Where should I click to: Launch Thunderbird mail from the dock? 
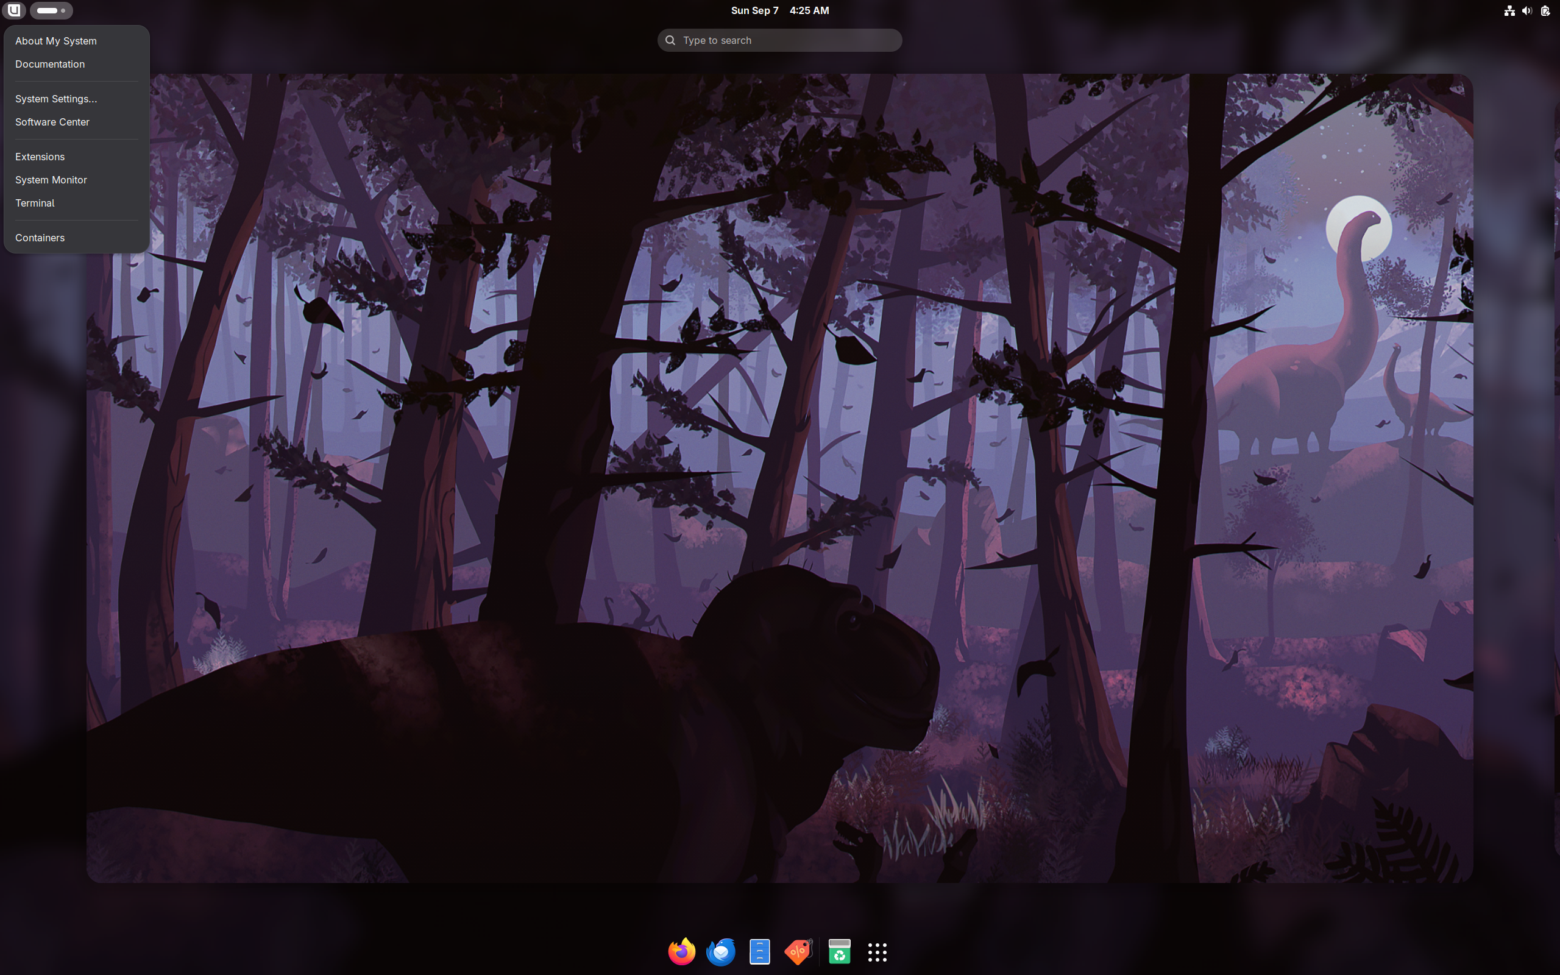pos(721,951)
